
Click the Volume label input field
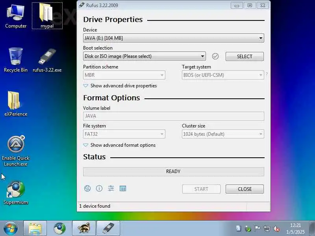[174, 116]
